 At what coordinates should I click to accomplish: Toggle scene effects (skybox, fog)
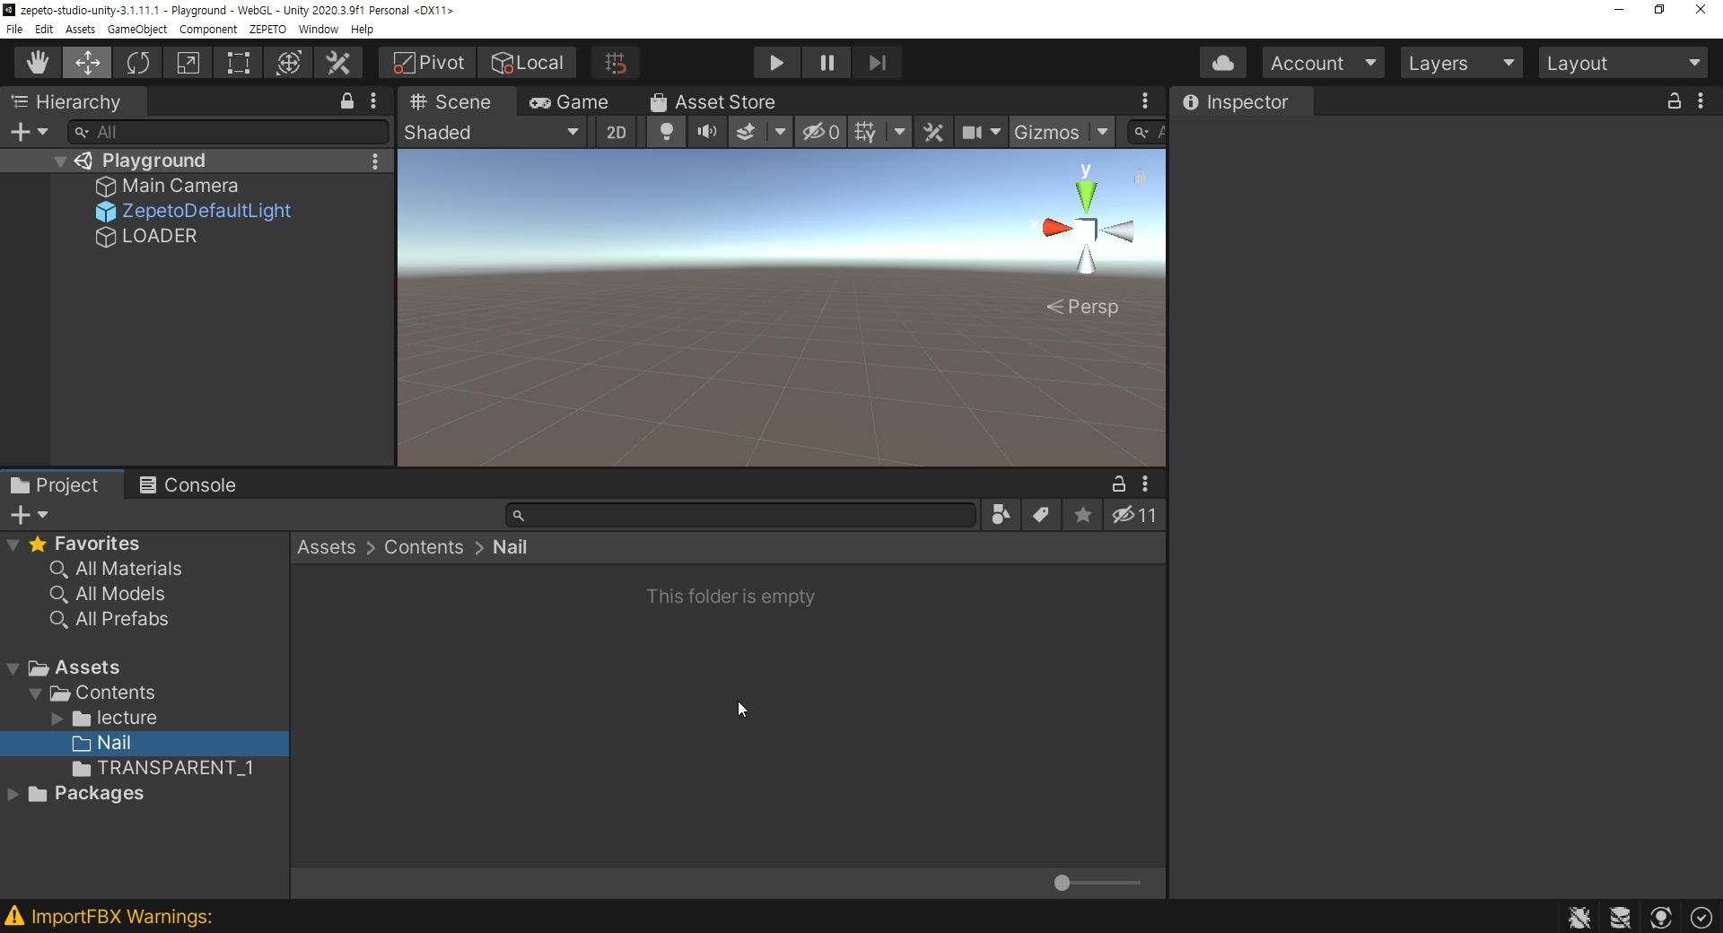point(746,132)
